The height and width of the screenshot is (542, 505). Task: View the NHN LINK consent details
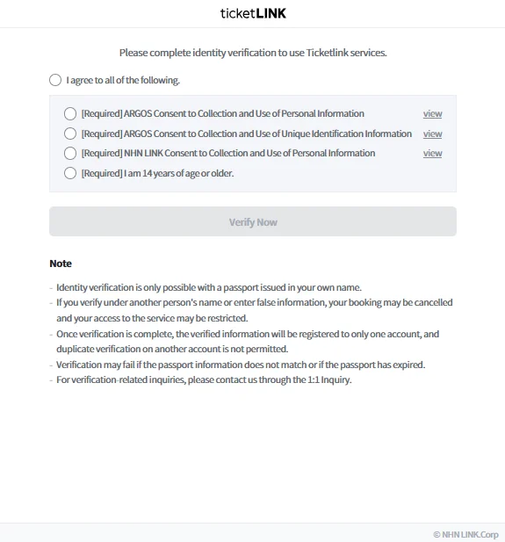[432, 153]
